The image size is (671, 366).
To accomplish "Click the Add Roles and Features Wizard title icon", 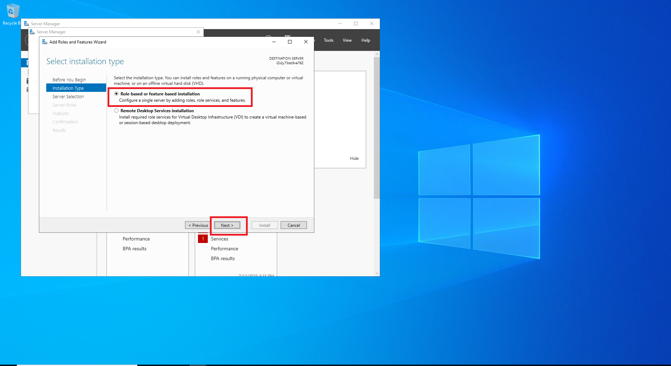I will pos(45,42).
